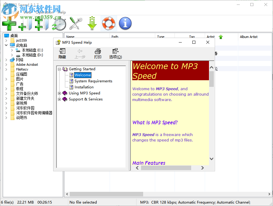This screenshot has width=273, height=206.
Task: Collapse the Getting Started help branch
Action: pyautogui.click(x=59, y=69)
